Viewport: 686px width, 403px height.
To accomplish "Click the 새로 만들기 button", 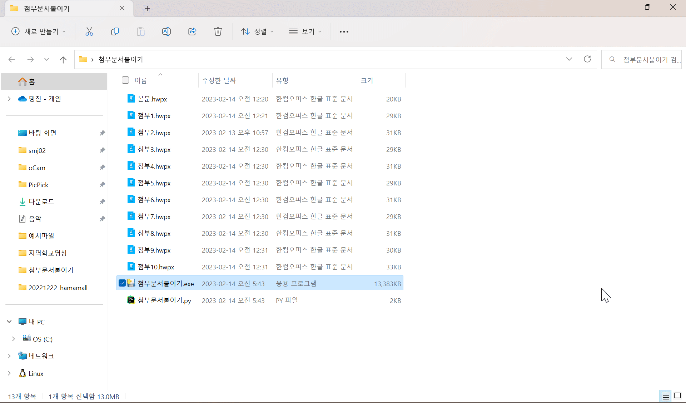I will coord(39,31).
